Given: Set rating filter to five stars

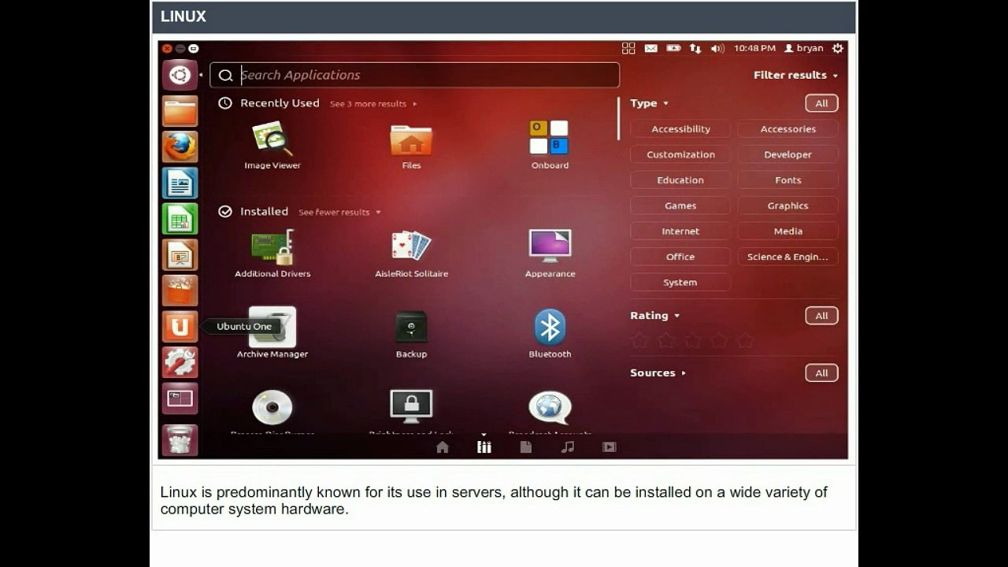Looking at the screenshot, I should coord(744,340).
